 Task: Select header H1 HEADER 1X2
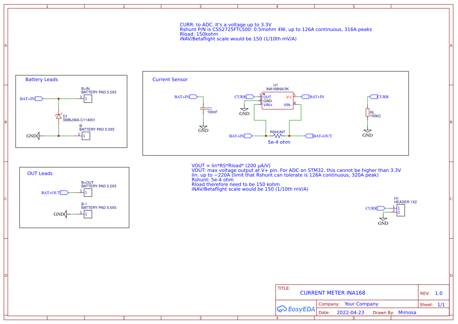pos(401,210)
